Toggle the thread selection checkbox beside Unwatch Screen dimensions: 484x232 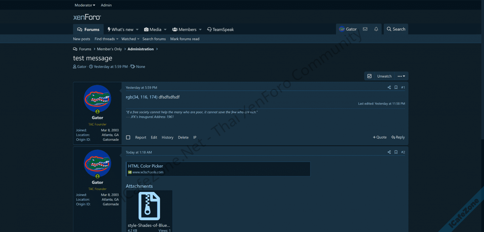pos(369,76)
